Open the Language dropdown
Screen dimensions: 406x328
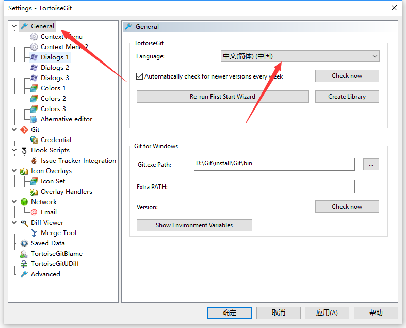(300, 56)
